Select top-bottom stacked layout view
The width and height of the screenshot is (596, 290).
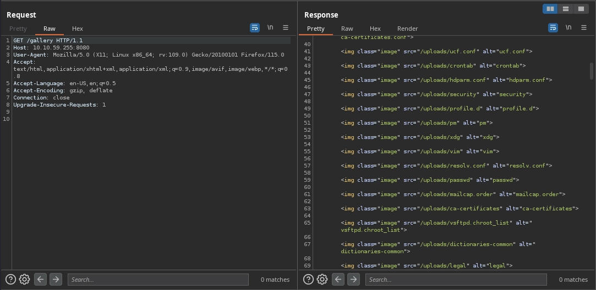pyautogui.click(x=565, y=9)
